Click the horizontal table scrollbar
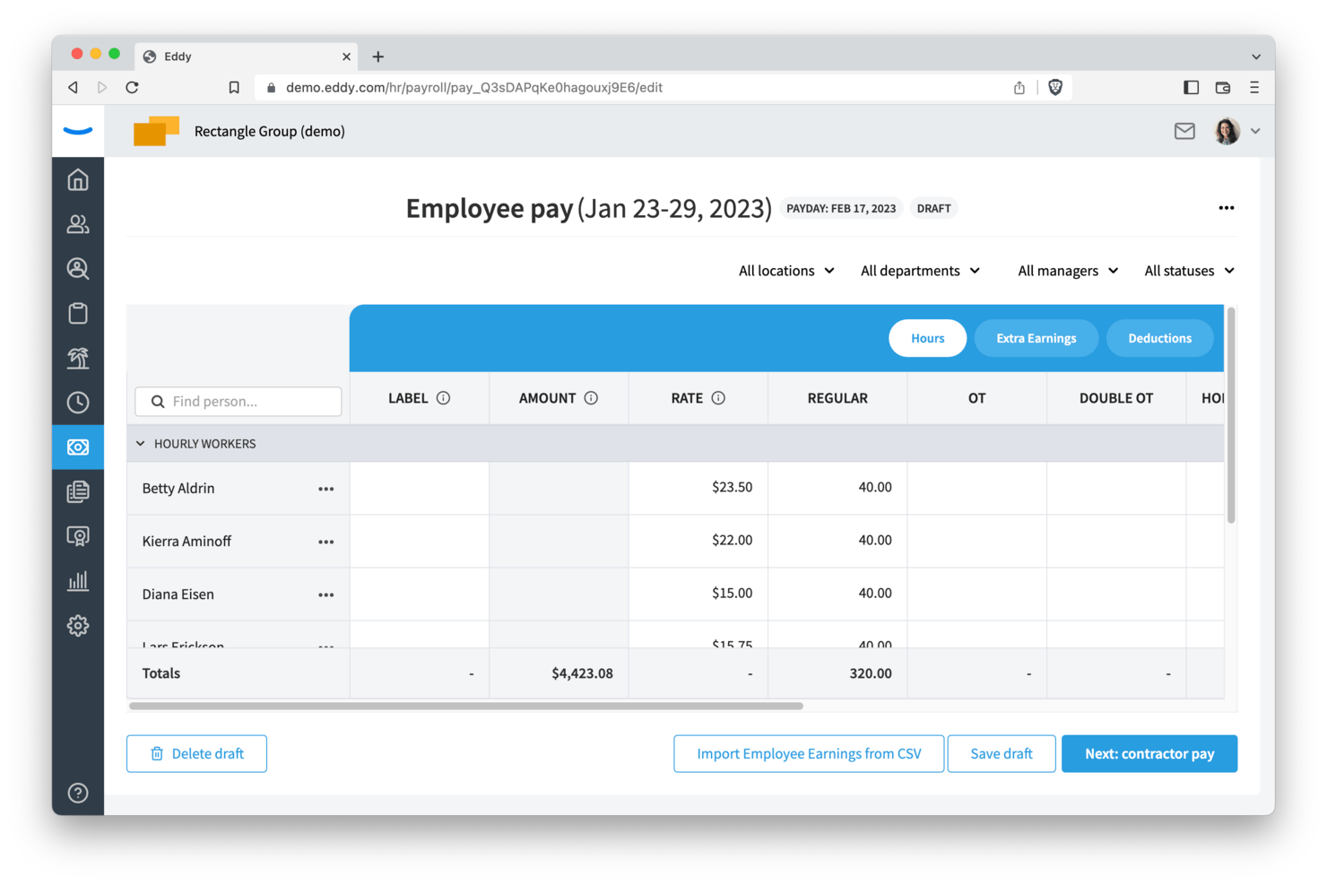 pos(466,706)
